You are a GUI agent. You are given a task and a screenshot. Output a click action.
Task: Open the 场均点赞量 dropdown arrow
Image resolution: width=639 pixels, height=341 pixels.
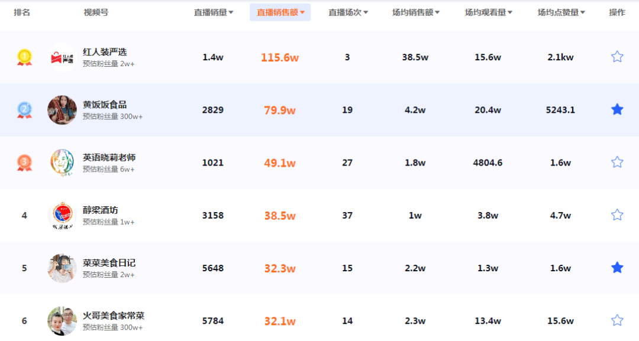pyautogui.click(x=559, y=11)
